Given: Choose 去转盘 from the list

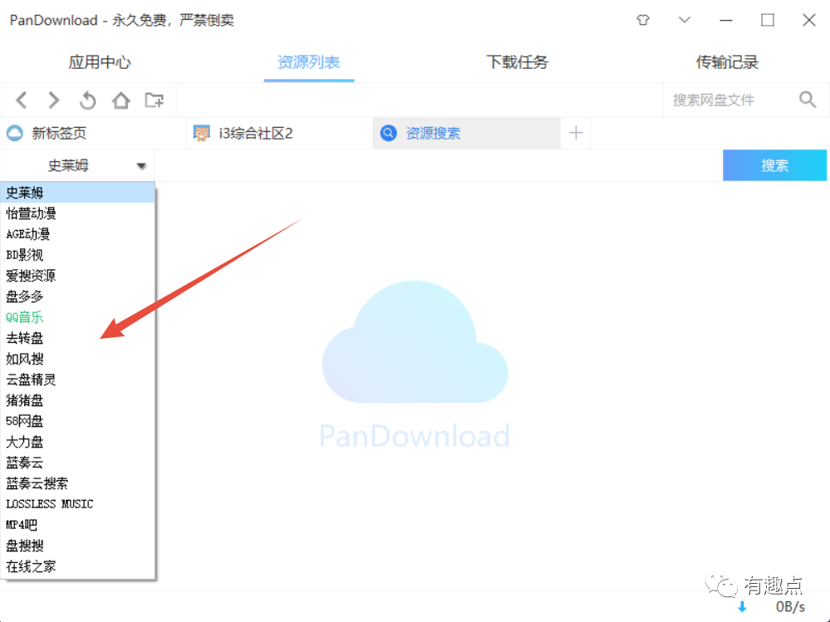Looking at the screenshot, I should 77,338.
